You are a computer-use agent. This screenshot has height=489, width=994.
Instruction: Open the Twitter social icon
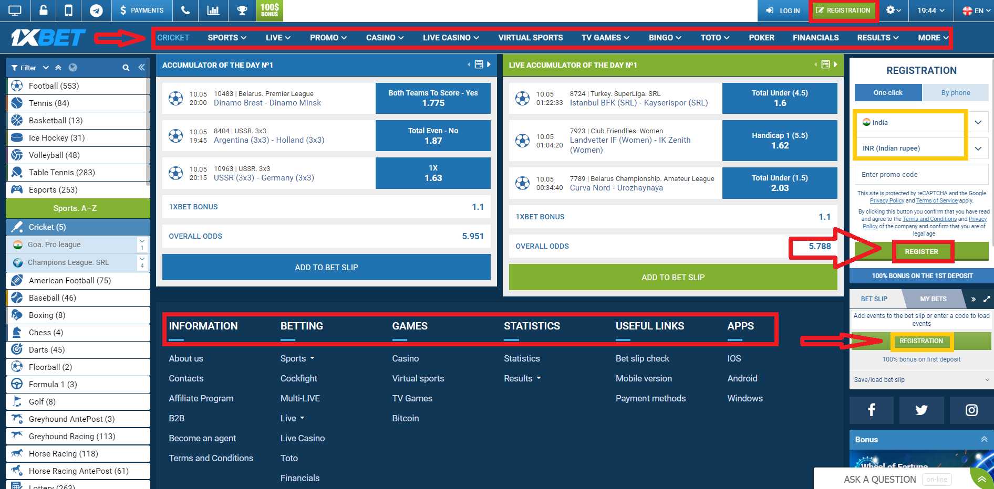(921, 410)
